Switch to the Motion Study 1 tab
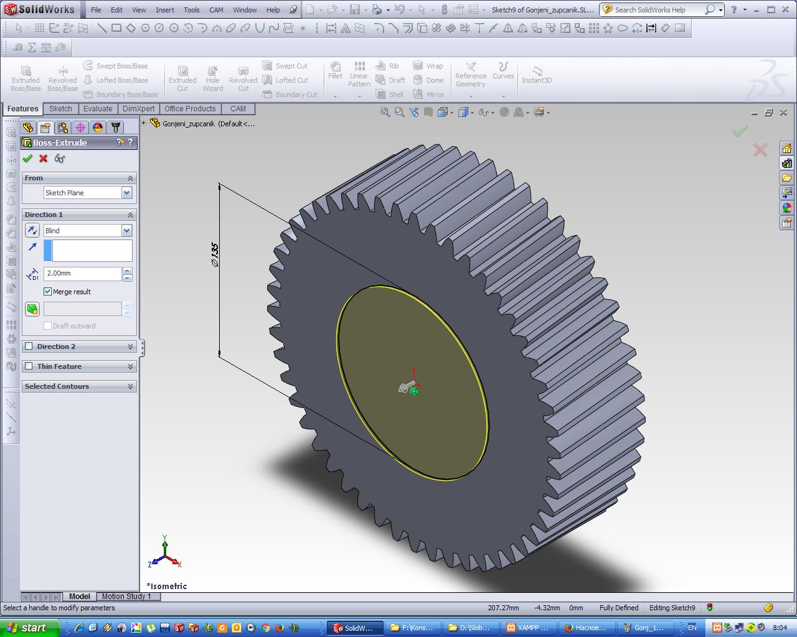 (126, 596)
